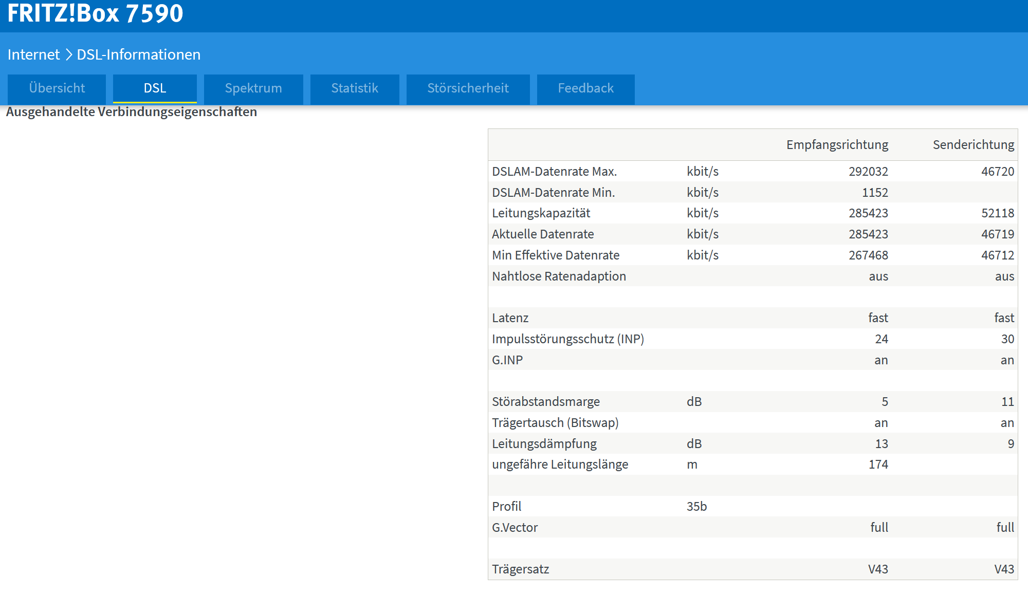Select the DSL tab
The height and width of the screenshot is (594, 1028).
coord(155,88)
